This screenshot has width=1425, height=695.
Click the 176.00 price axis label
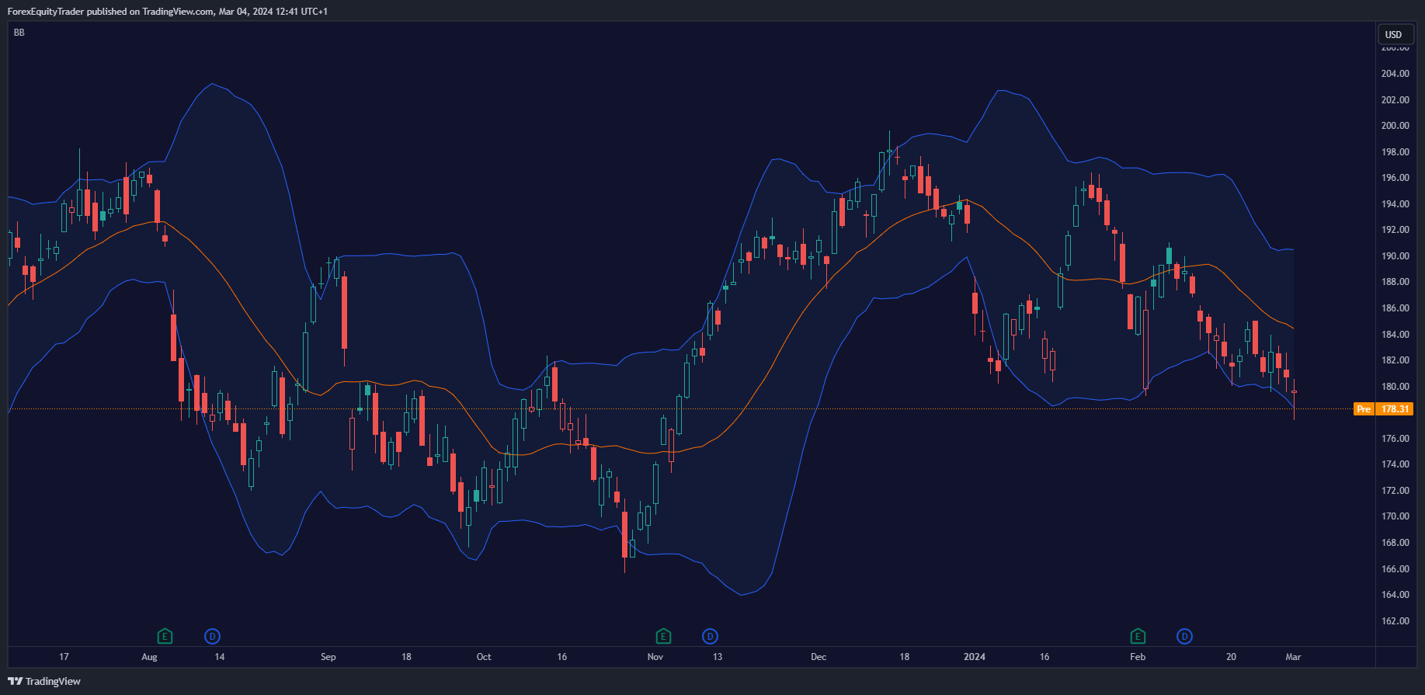tap(1395, 439)
